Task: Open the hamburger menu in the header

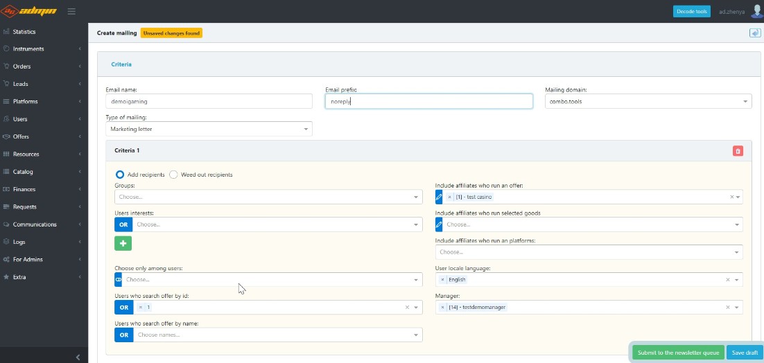Action: (72, 11)
